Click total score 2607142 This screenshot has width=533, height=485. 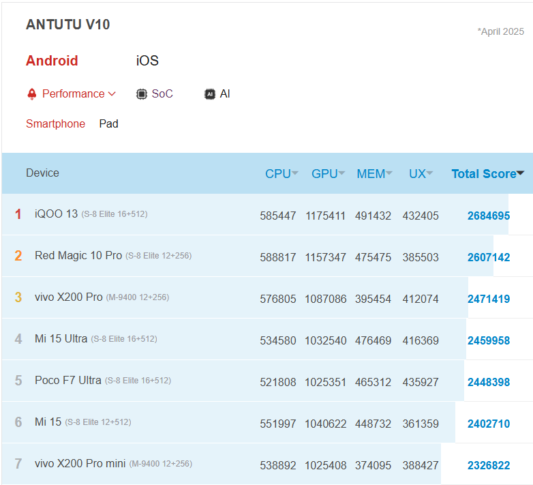coord(489,257)
